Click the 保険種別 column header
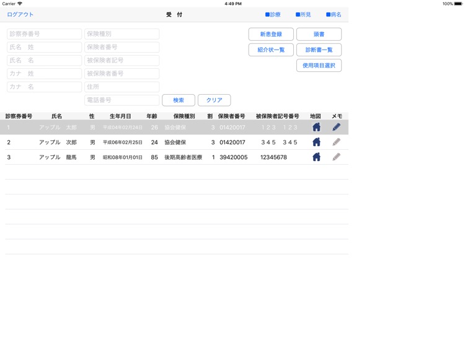Image resolution: width=465 pixels, height=348 pixels. [184, 116]
